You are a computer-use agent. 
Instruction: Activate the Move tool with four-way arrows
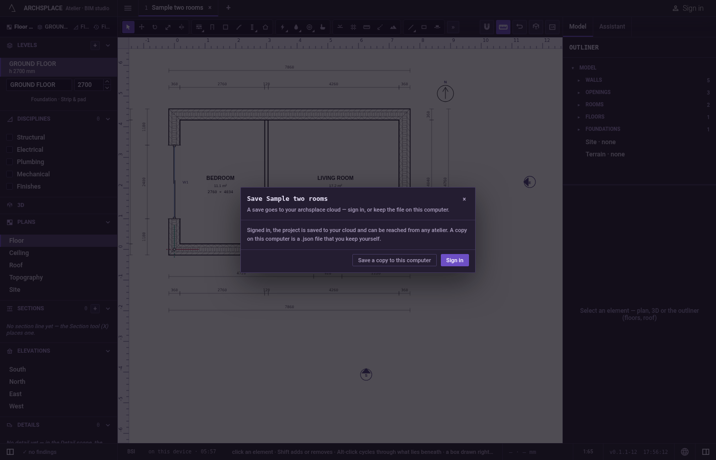[x=142, y=27]
